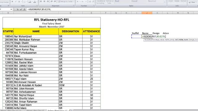This screenshot has height=111, width=198.
Task: Open the Name Box dropdown
Action: tap(11, 10)
